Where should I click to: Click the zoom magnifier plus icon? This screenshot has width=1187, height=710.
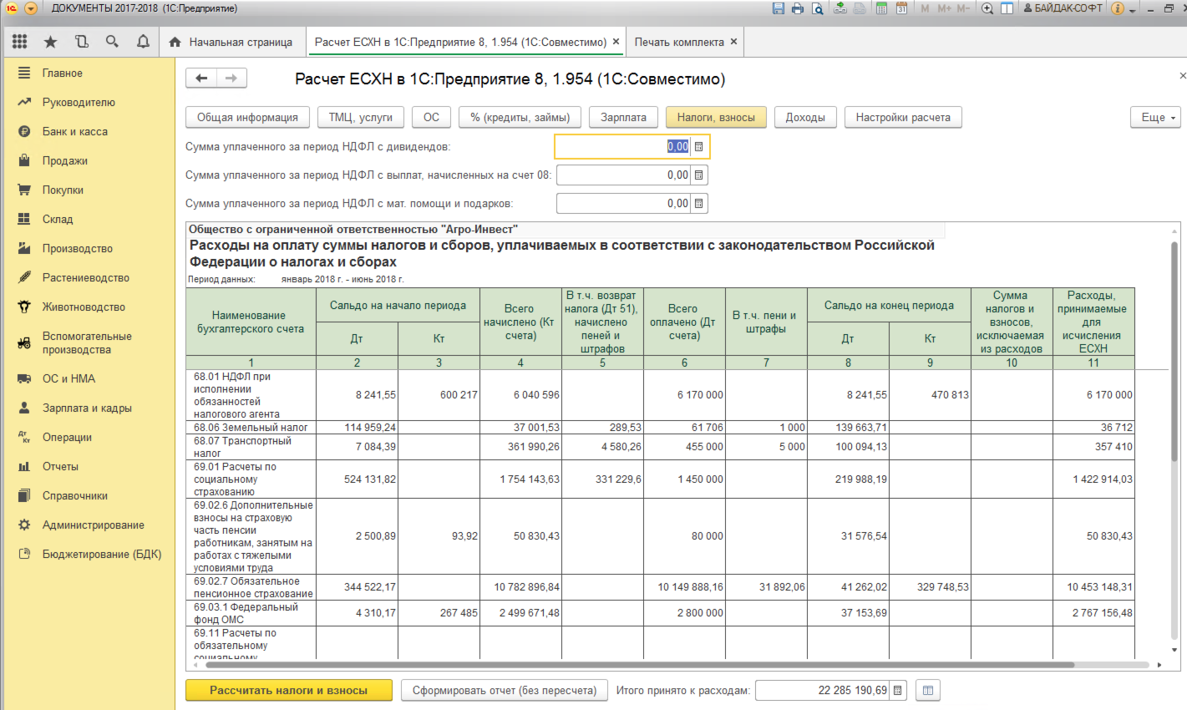(987, 8)
